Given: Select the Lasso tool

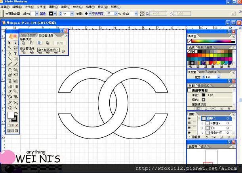Looking at the screenshot, I should [15, 48].
